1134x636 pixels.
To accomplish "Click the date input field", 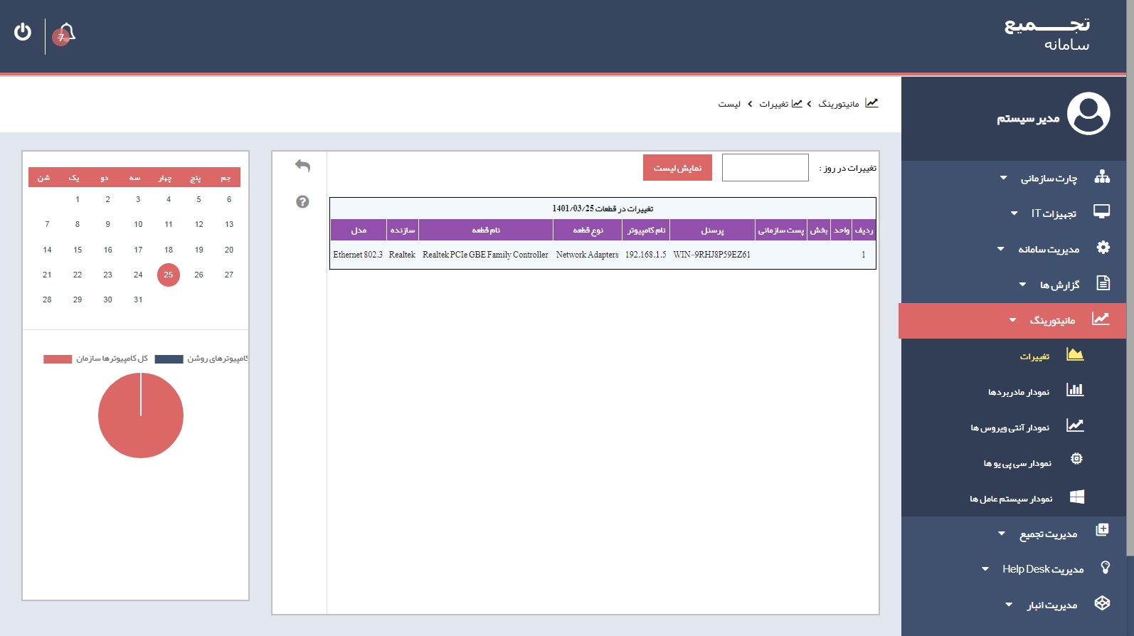I will click(765, 168).
